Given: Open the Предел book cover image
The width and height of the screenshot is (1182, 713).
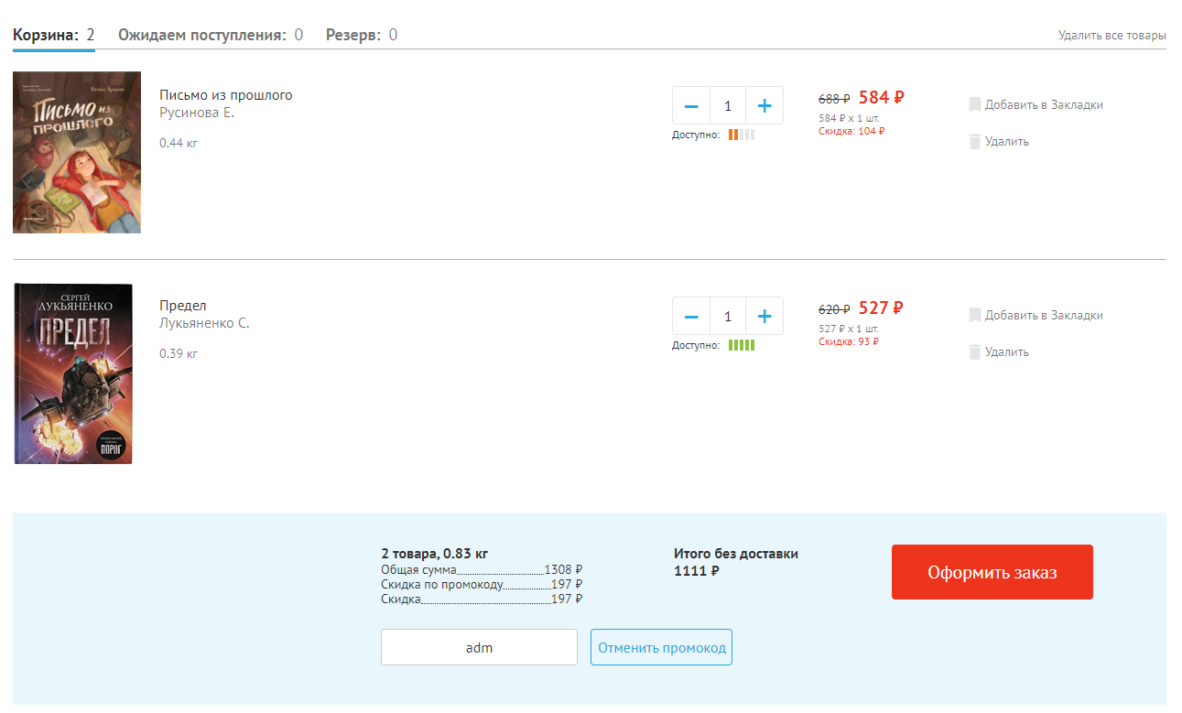Looking at the screenshot, I should (x=74, y=374).
